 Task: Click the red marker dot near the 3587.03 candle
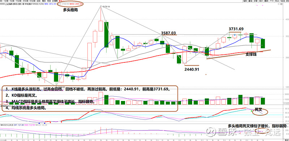tap(168, 44)
